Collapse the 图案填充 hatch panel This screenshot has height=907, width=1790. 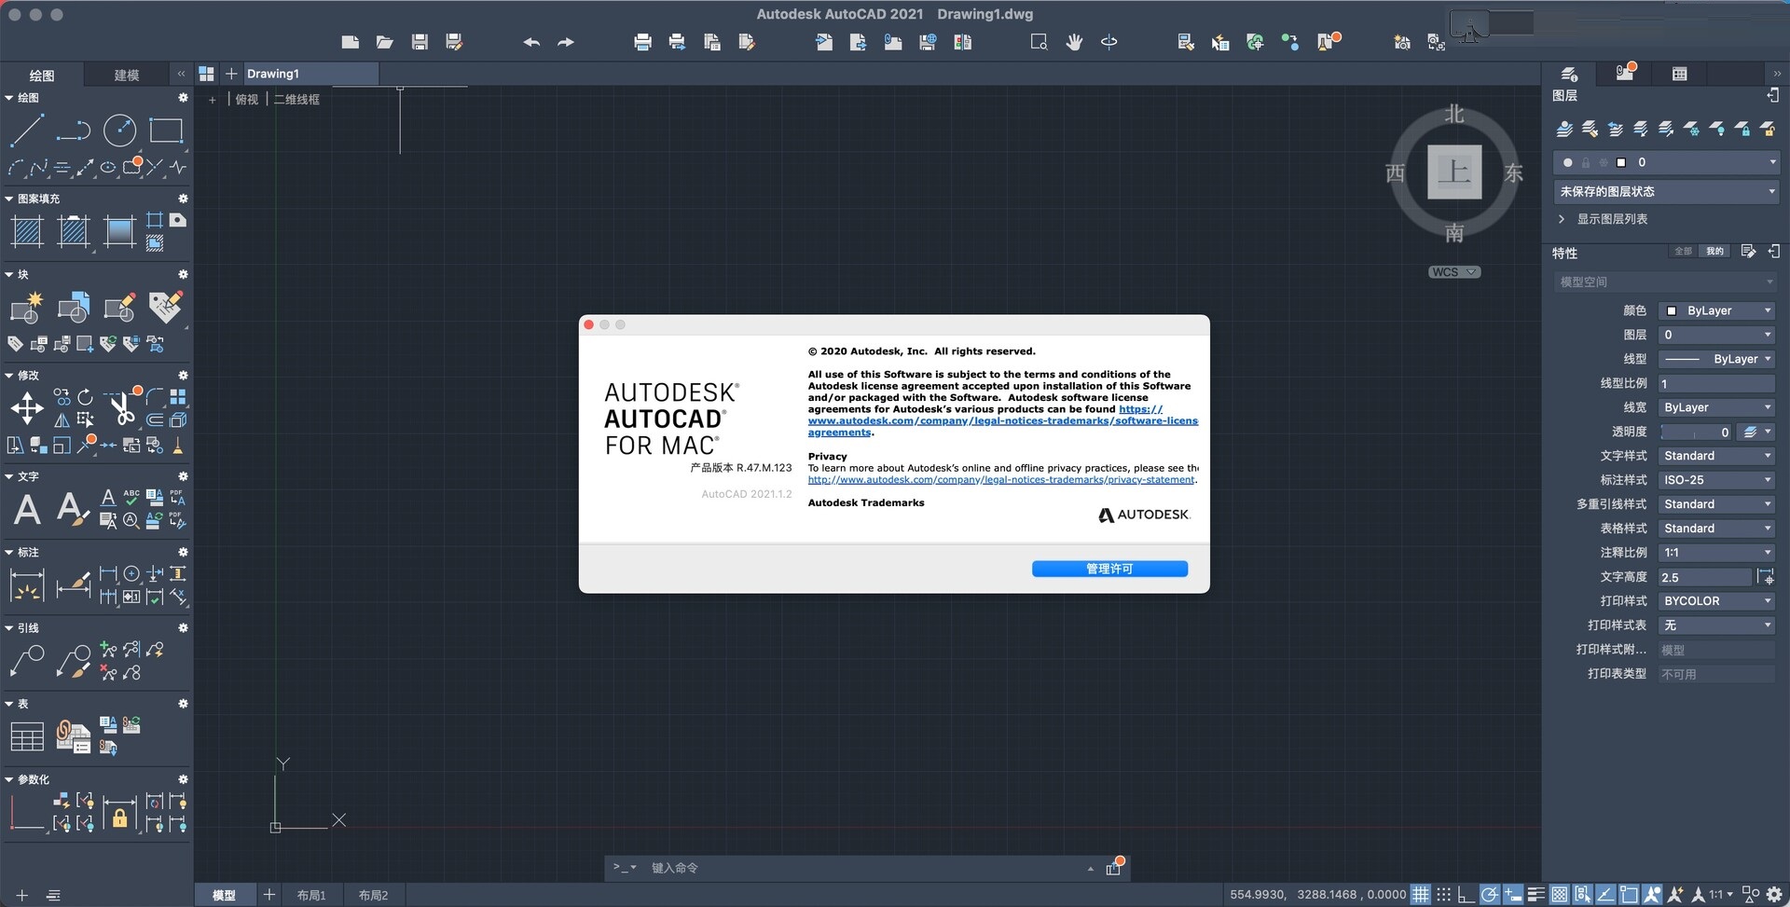coord(9,199)
